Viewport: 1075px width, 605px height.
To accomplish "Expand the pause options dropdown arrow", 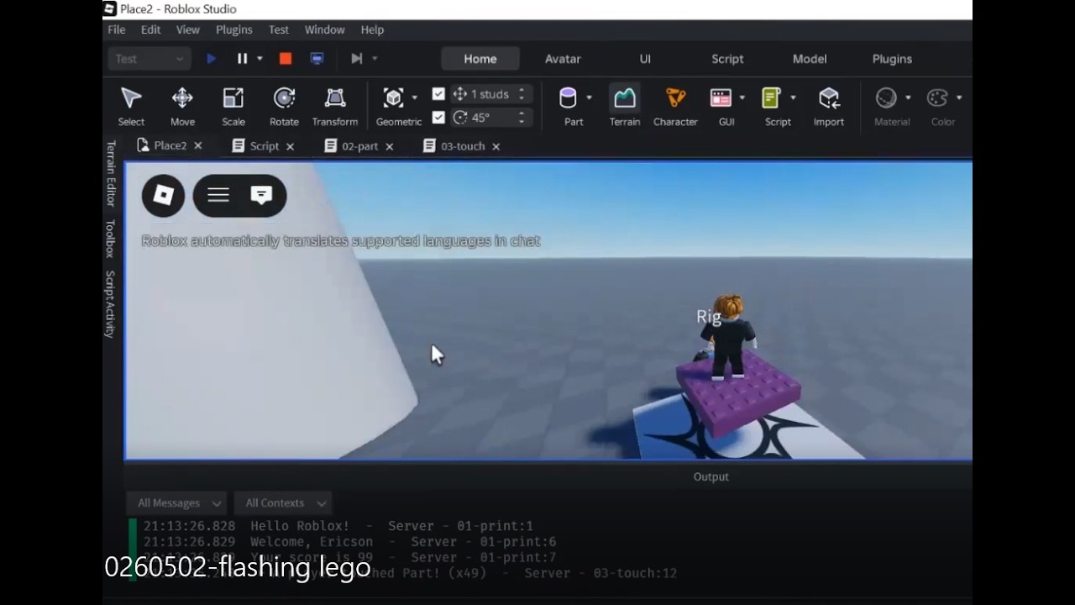I will coord(260,59).
